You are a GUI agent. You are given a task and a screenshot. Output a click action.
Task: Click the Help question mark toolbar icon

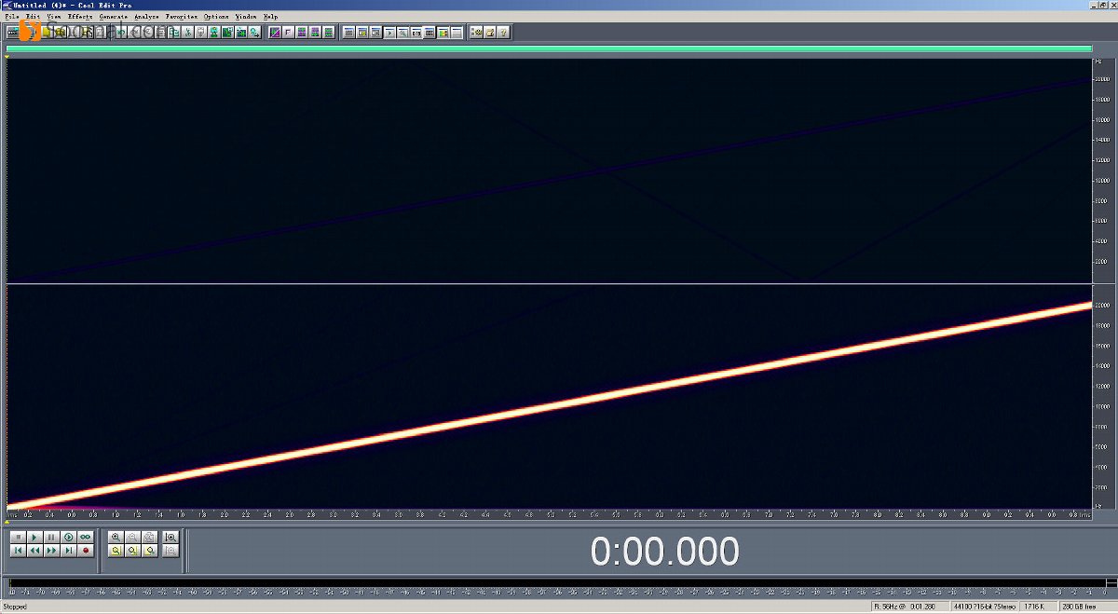[503, 32]
